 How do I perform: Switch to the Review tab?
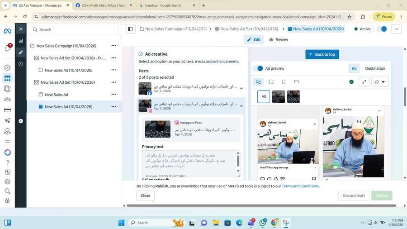pos(279,39)
